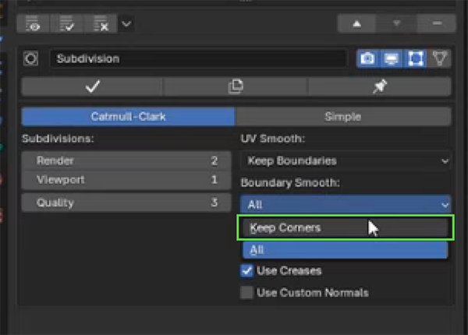The image size is (468, 335).
Task: Click the delete-all X list icon
Action: (x=101, y=23)
